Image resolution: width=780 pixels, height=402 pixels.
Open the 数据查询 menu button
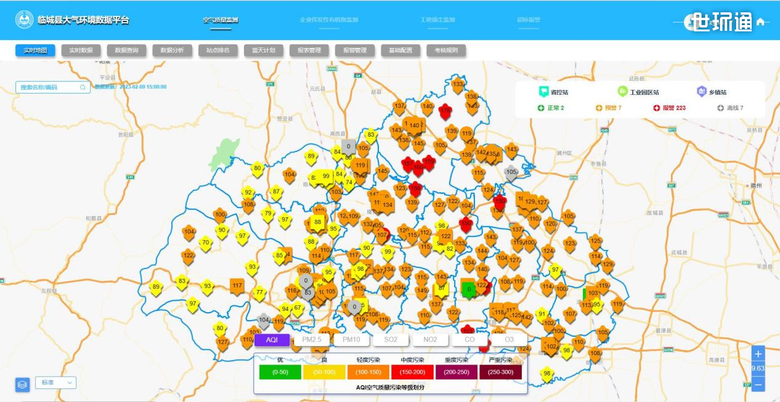pos(127,50)
